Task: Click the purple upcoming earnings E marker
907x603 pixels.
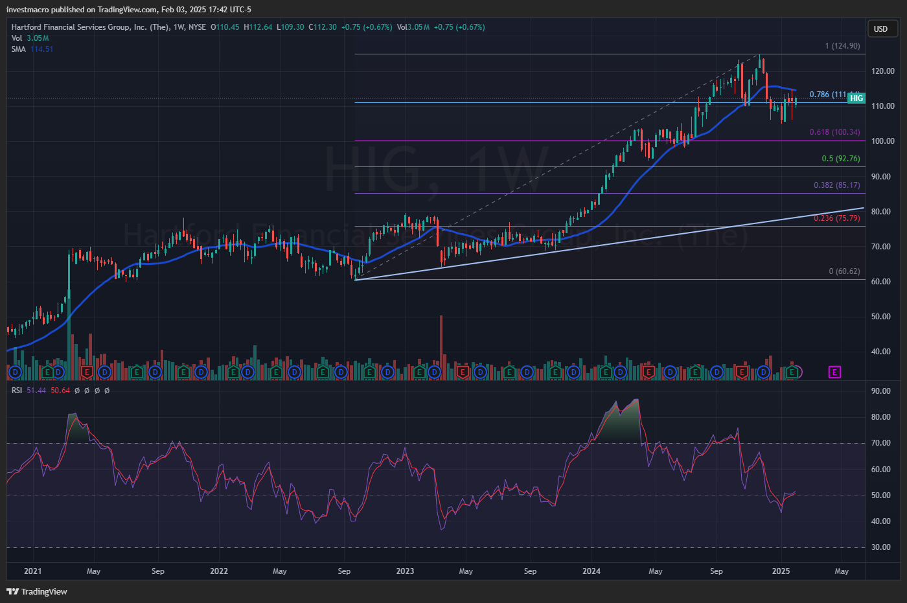Action: 834,372
